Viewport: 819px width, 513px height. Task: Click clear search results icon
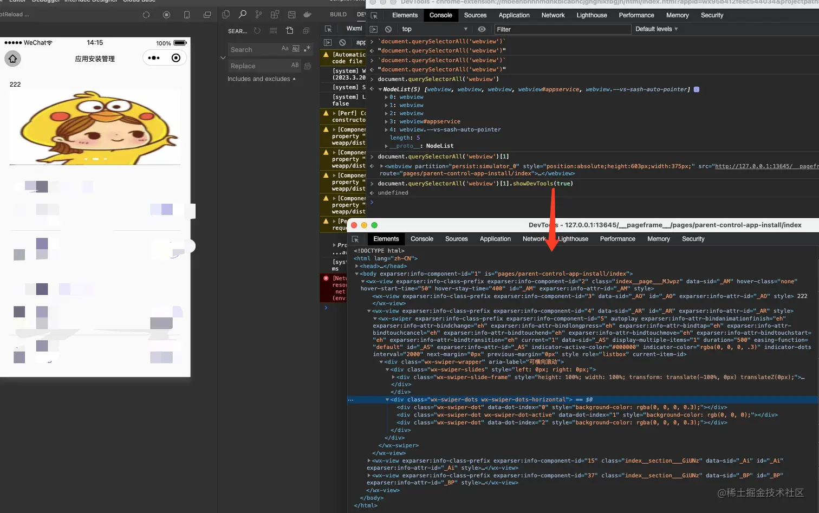[x=274, y=31]
